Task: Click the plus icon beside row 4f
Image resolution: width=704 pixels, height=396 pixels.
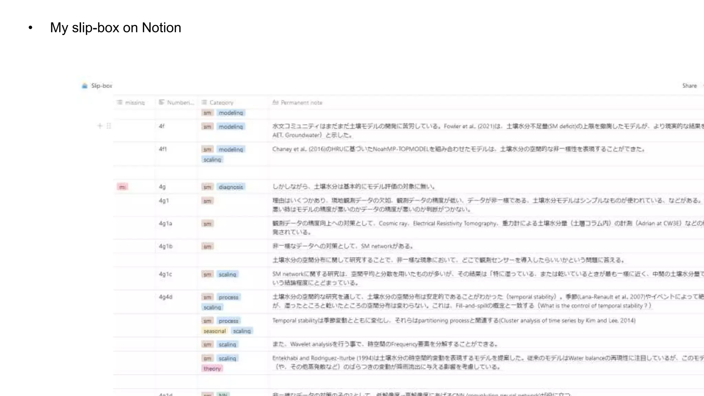Action: (100, 126)
